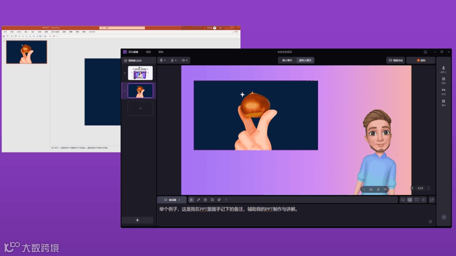Click the rightmost icon on avatar overlay
The width and height of the screenshot is (456, 256).
click(x=385, y=189)
